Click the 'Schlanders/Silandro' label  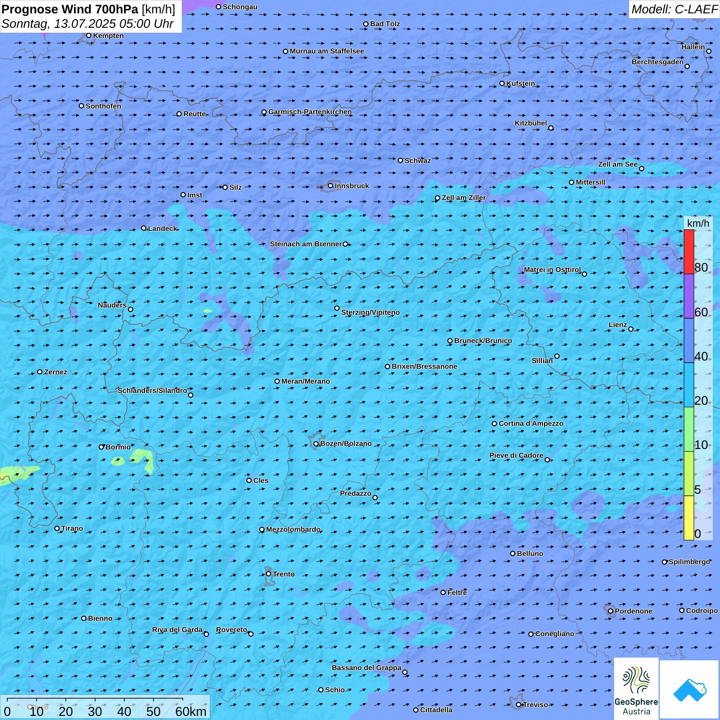click(x=153, y=390)
